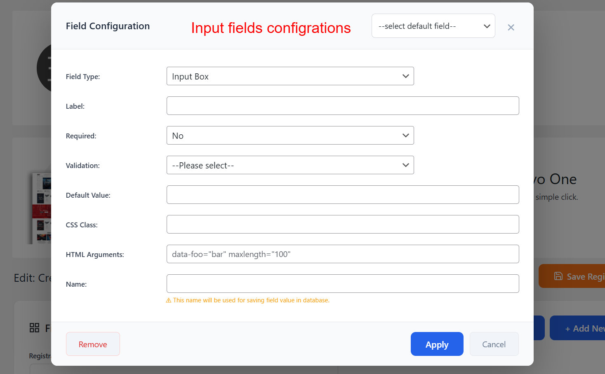Click the HTML Arguments input field
Viewport: 605px width, 374px height.
[x=343, y=254]
